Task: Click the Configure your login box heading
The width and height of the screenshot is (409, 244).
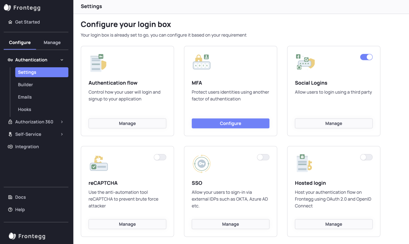Action: coord(126,24)
